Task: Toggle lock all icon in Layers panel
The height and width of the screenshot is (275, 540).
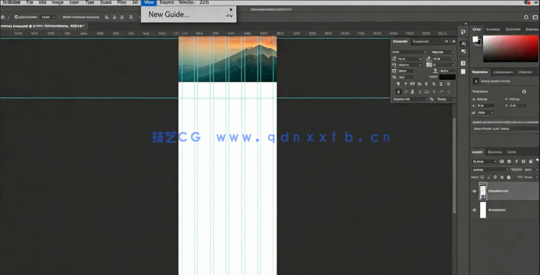Action: pos(509,178)
